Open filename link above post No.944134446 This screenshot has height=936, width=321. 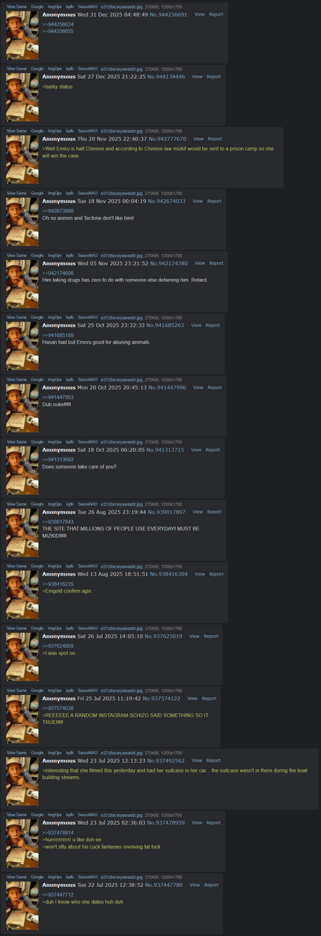click(x=122, y=69)
